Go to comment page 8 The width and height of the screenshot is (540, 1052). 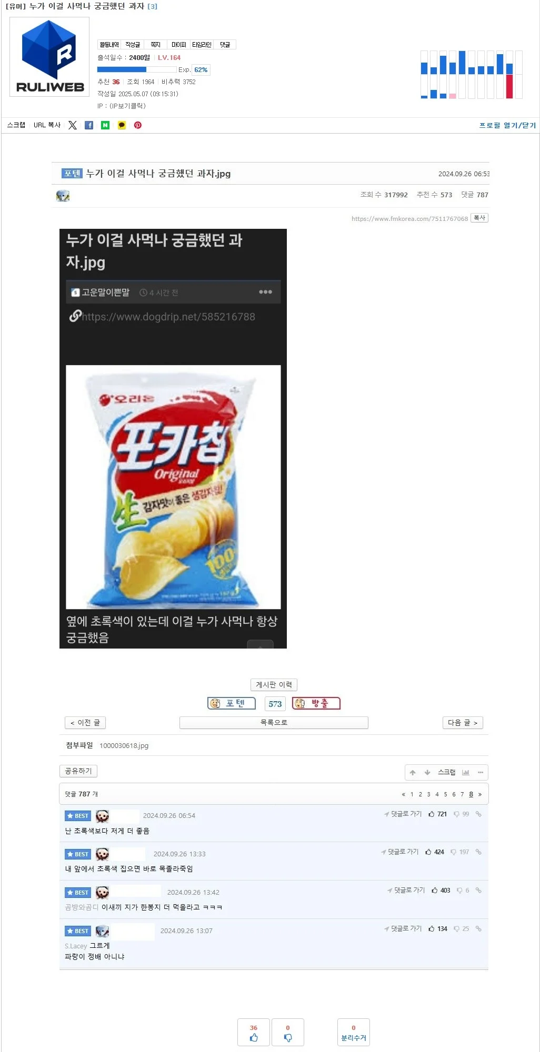point(471,794)
